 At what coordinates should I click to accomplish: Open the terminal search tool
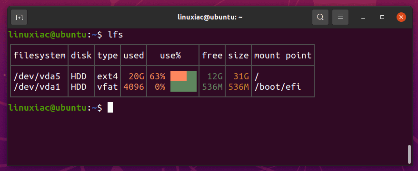point(320,17)
